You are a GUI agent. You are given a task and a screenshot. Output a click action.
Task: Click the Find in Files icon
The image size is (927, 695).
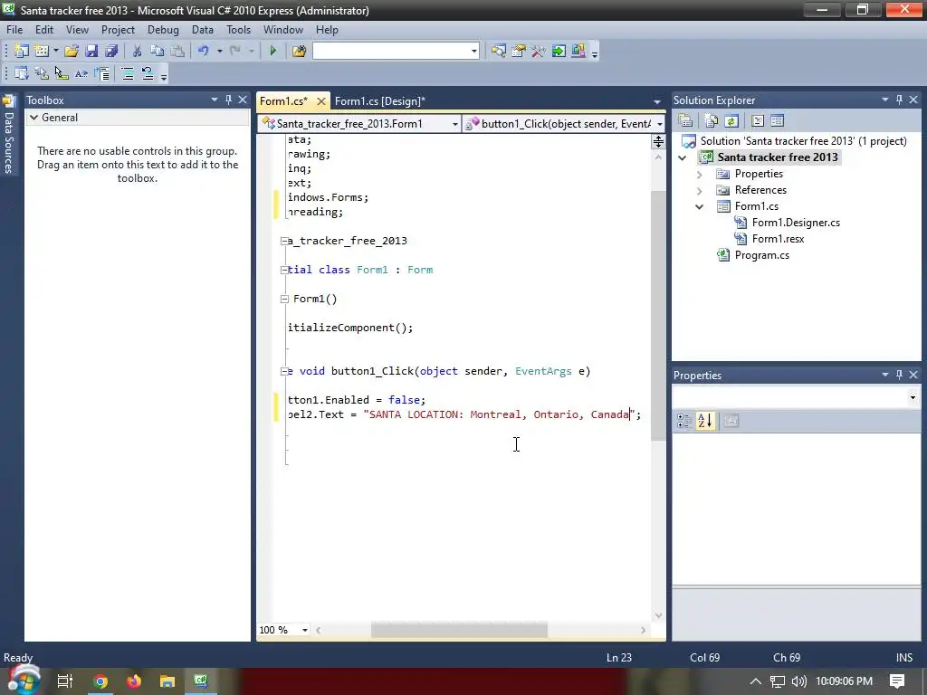pyautogui.click(x=299, y=51)
